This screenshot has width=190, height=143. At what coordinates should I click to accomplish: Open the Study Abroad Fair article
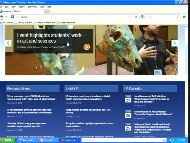pyautogui.click(x=89, y=125)
